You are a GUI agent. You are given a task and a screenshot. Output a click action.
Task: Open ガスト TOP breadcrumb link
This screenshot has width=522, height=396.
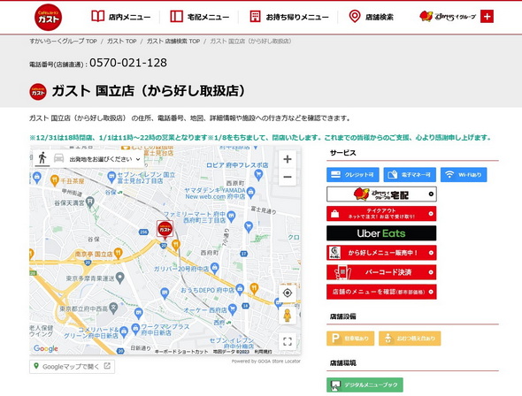click(x=121, y=42)
